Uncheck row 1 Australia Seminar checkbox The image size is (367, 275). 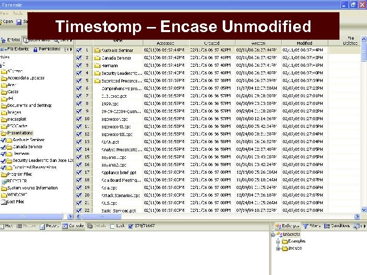pyautogui.click(x=79, y=50)
